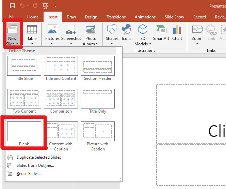This screenshot has width=226, height=189.
Task: Switch to the Design tab
Action: 91,17
